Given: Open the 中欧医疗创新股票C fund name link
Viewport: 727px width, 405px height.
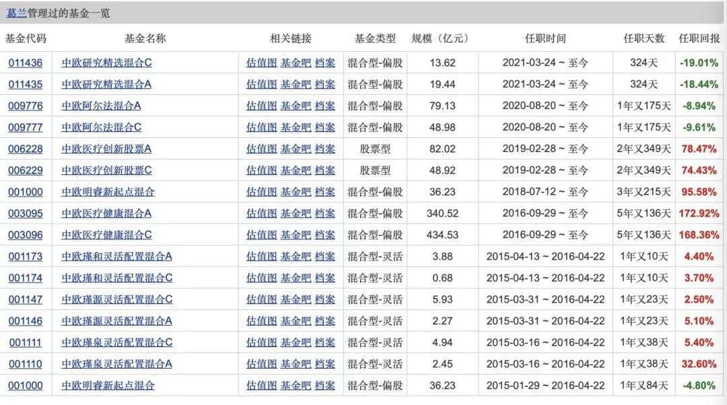Looking at the screenshot, I should pyautogui.click(x=106, y=170).
